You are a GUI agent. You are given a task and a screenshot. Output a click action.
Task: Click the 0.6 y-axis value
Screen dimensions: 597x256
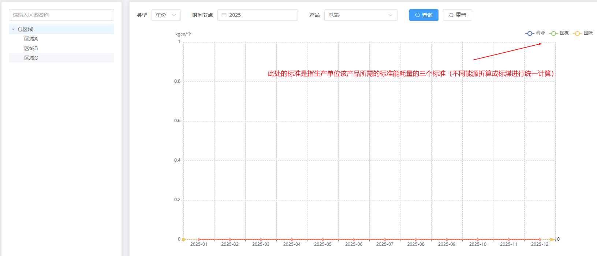[177, 121]
